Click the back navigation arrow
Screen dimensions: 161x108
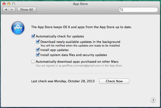pyautogui.click(x=6, y=10)
